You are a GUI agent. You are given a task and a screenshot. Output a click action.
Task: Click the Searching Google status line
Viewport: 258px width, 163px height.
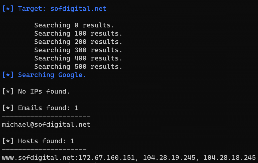click(x=44, y=75)
